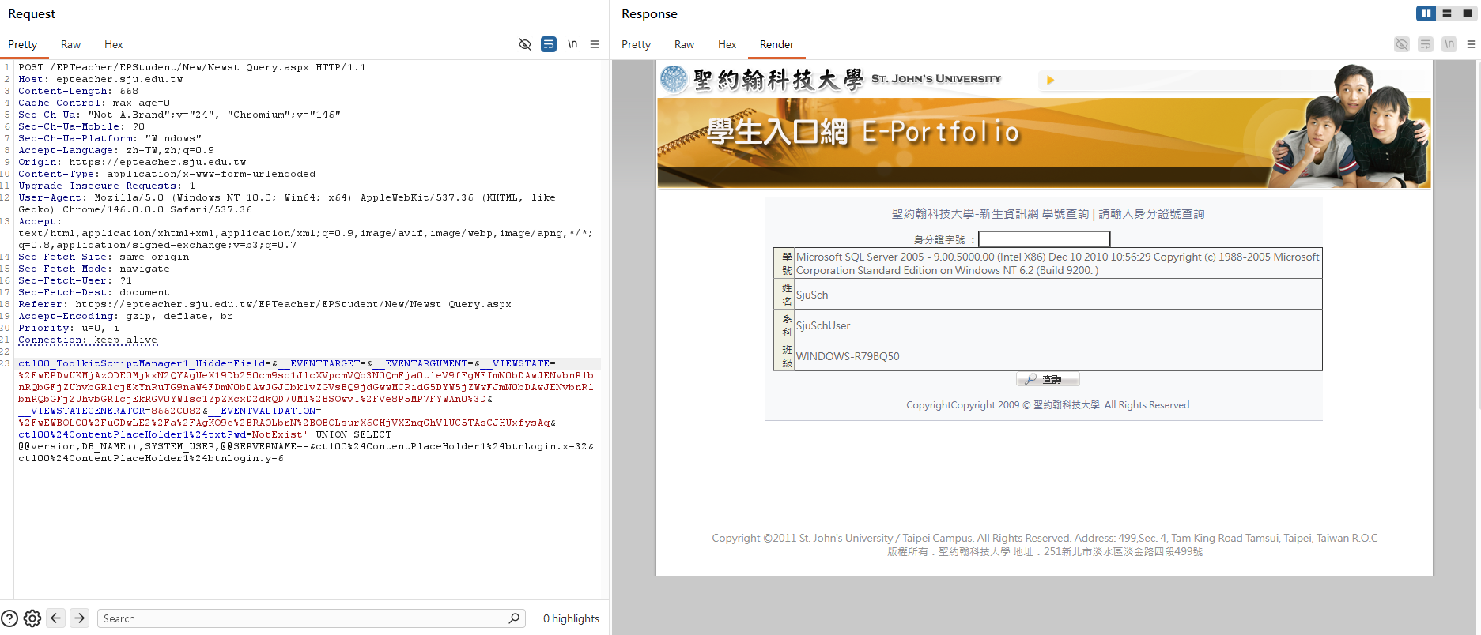The image size is (1481, 635).
Task: Click the 查詢 query button
Action: pyautogui.click(x=1048, y=380)
